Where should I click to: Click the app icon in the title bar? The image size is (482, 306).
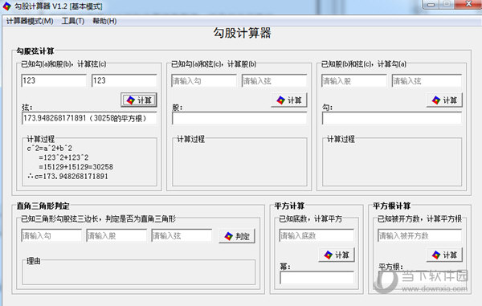pyautogui.click(x=6, y=6)
